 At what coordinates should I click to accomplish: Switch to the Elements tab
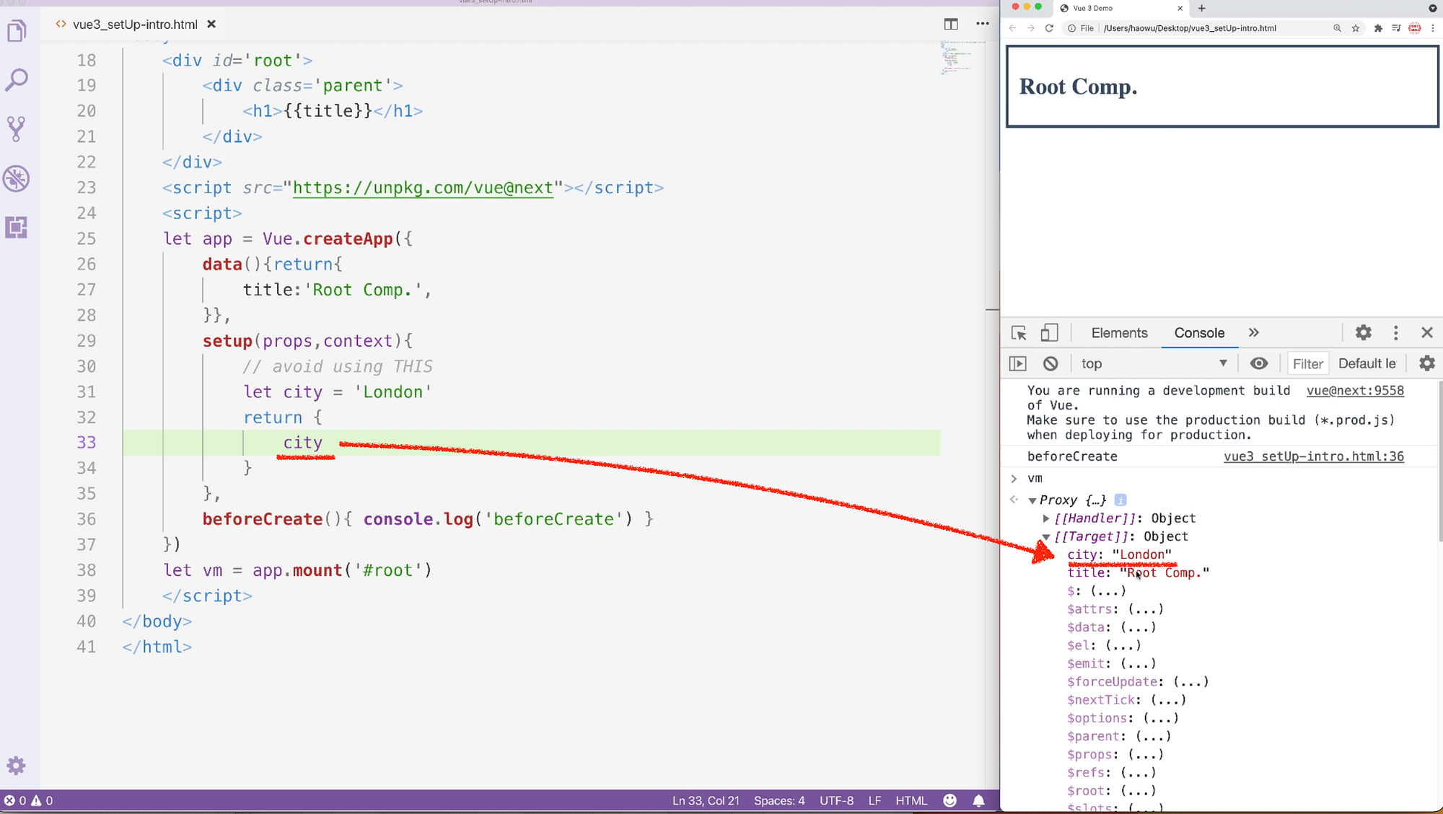point(1119,333)
